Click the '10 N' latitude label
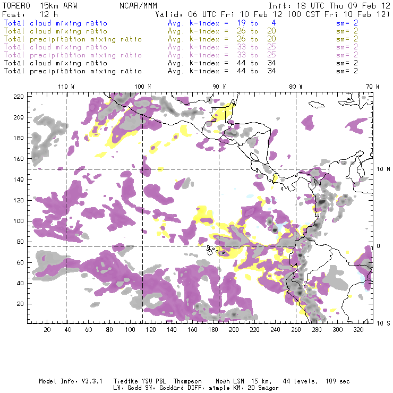 [x=383, y=169]
